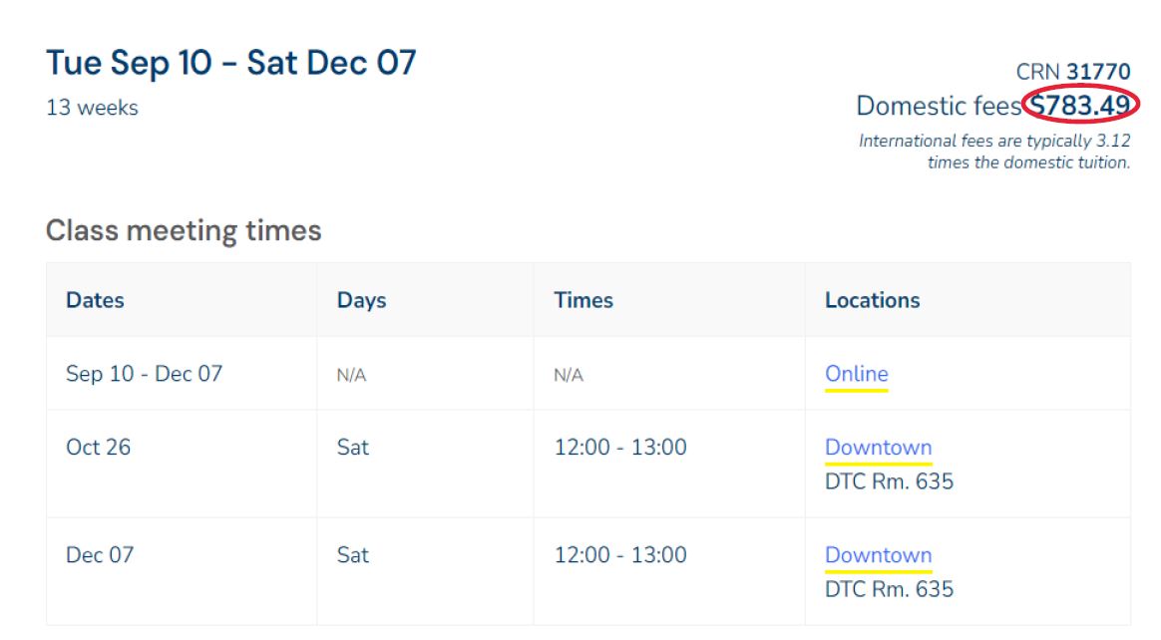Open the Online location link
1161x640 pixels.
click(855, 374)
